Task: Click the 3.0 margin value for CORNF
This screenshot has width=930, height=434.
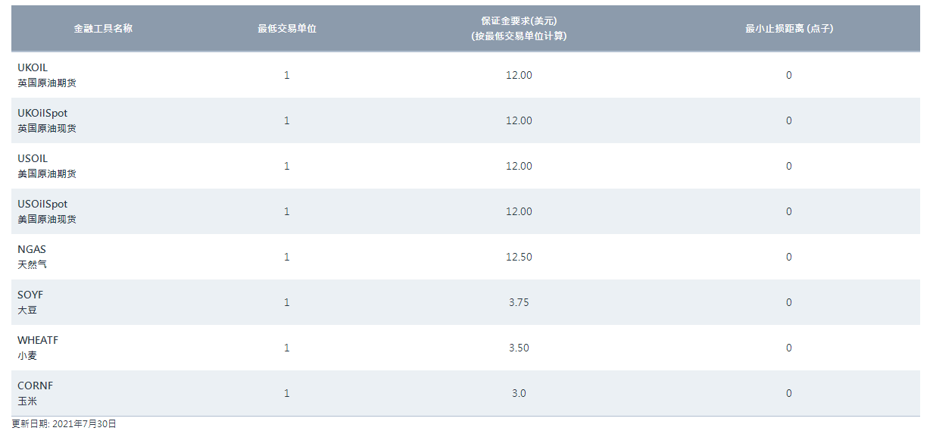Action: tap(519, 393)
